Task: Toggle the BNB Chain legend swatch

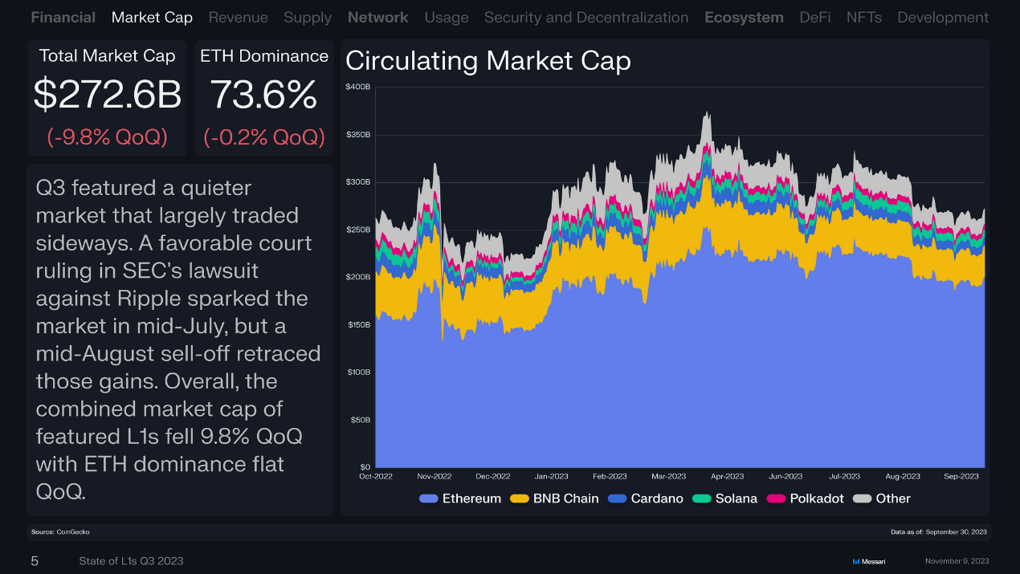Action: (520, 499)
